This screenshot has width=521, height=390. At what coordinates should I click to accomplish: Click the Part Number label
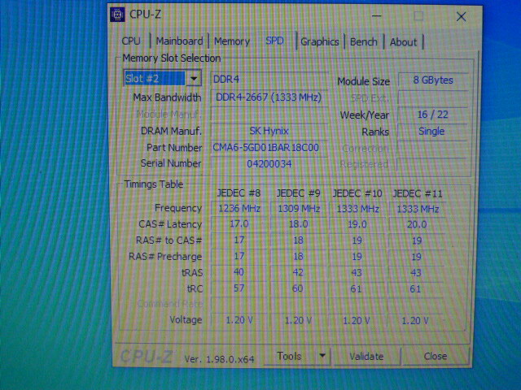coord(174,148)
